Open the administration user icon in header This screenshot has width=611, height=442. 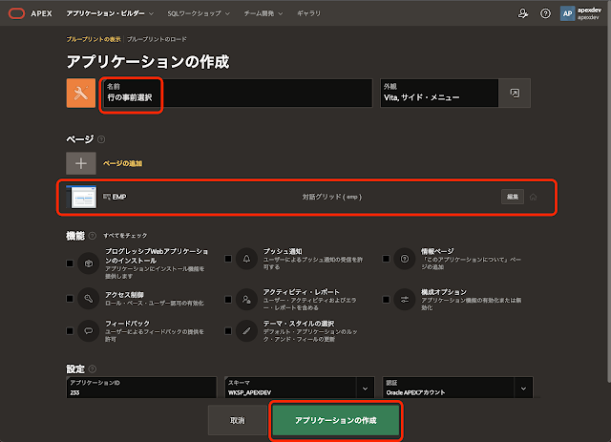[x=522, y=13]
